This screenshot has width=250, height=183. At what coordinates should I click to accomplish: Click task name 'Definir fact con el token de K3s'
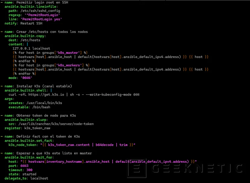pyautogui.click(x=48, y=136)
